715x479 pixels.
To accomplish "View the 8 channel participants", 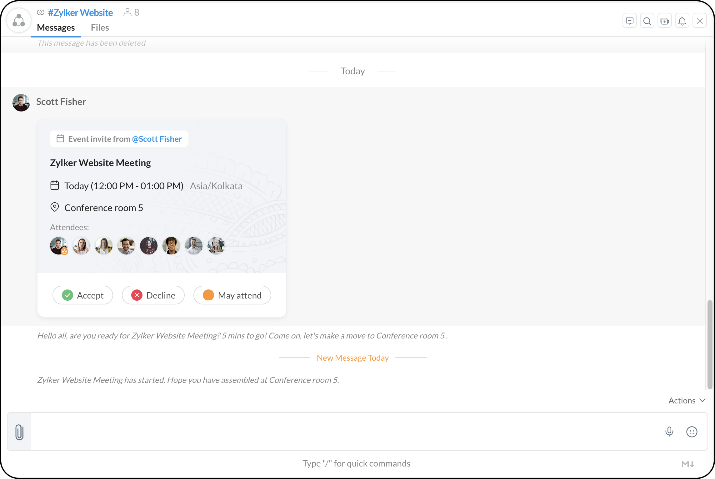I will [x=132, y=12].
